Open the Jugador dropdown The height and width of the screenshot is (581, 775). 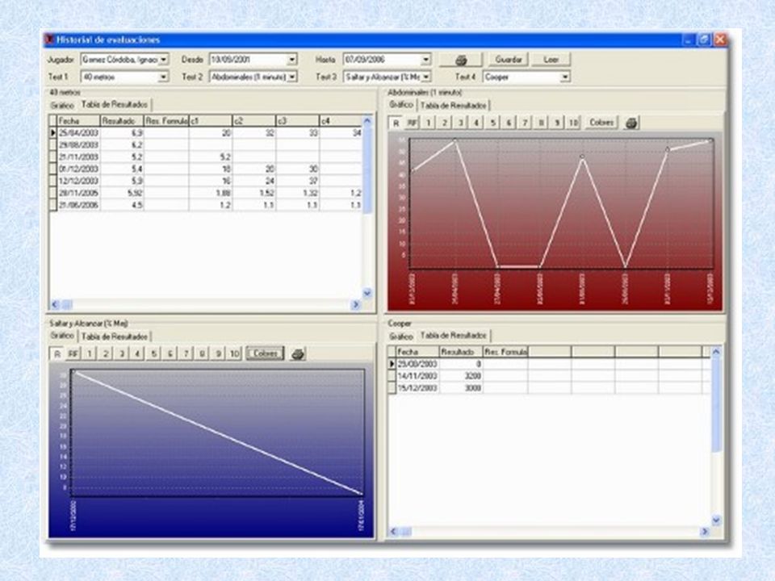click(163, 60)
